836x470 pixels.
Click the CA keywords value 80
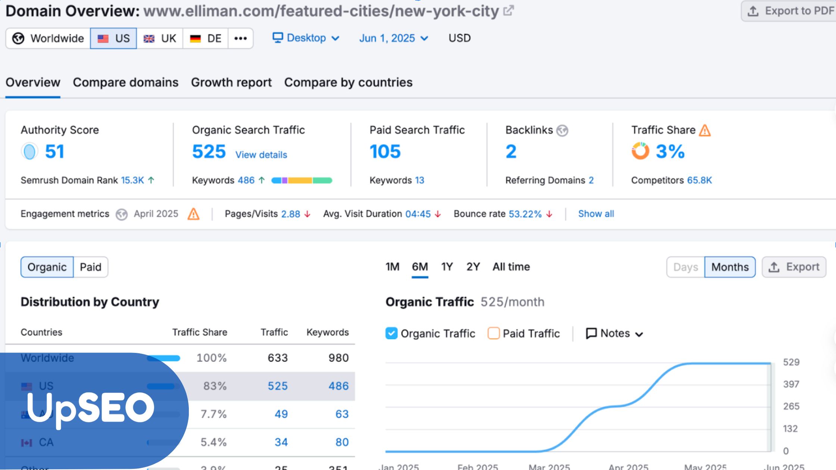(342, 442)
